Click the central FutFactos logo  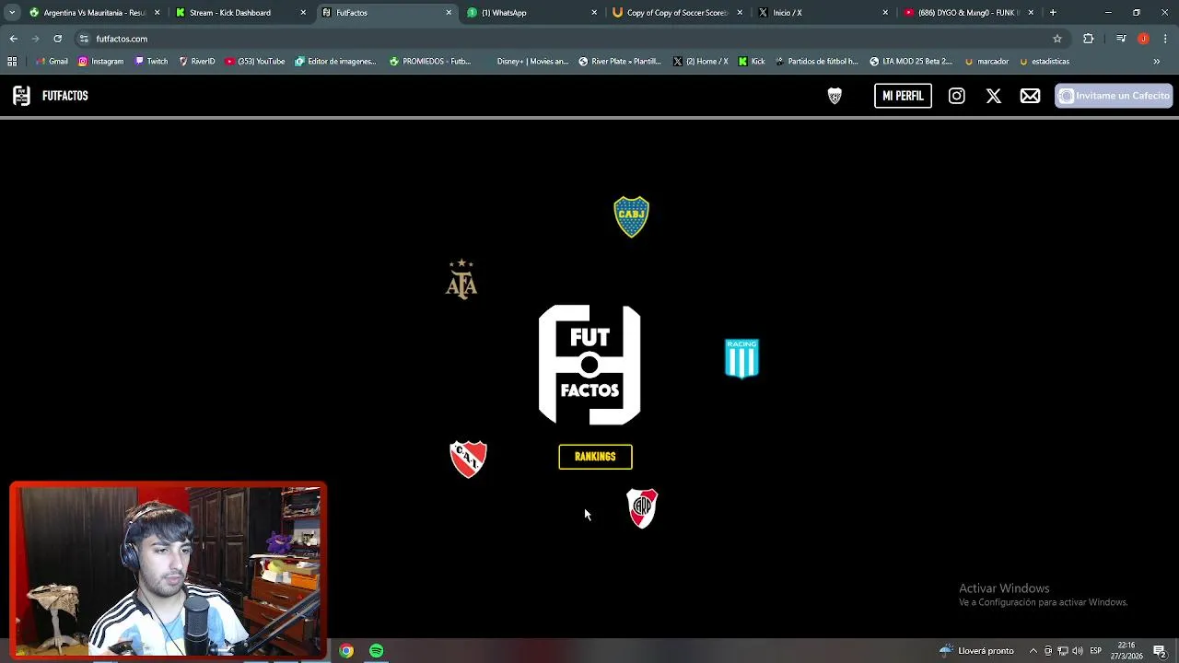point(589,365)
